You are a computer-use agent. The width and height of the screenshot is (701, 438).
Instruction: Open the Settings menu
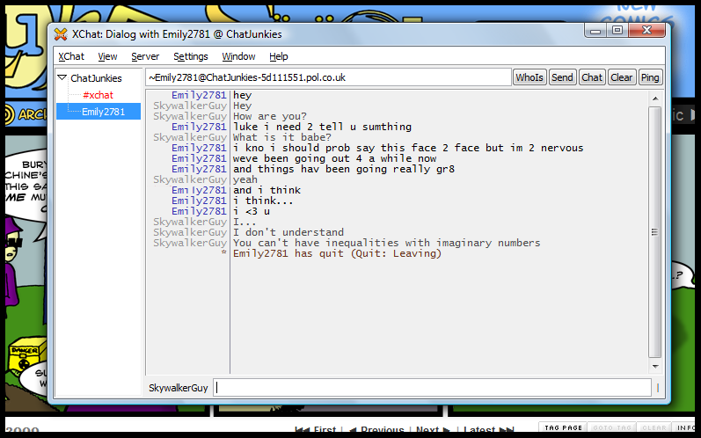[x=191, y=56]
